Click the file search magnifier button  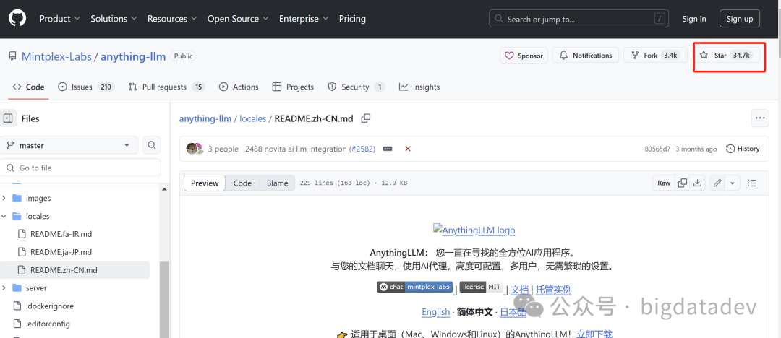152,145
